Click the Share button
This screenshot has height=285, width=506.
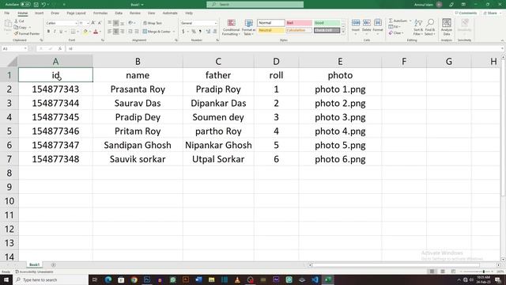click(490, 13)
